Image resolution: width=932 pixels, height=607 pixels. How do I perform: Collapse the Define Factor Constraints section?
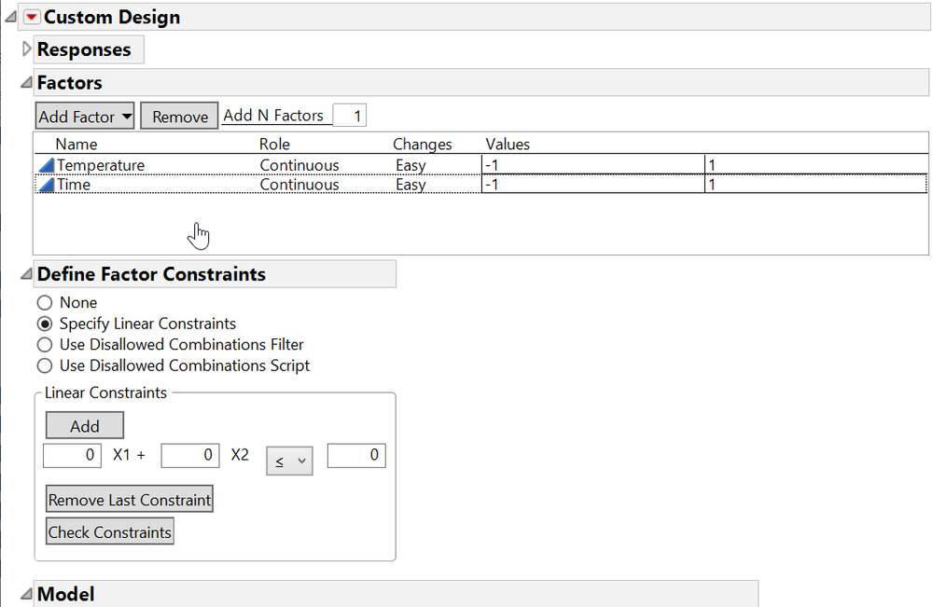(x=26, y=274)
